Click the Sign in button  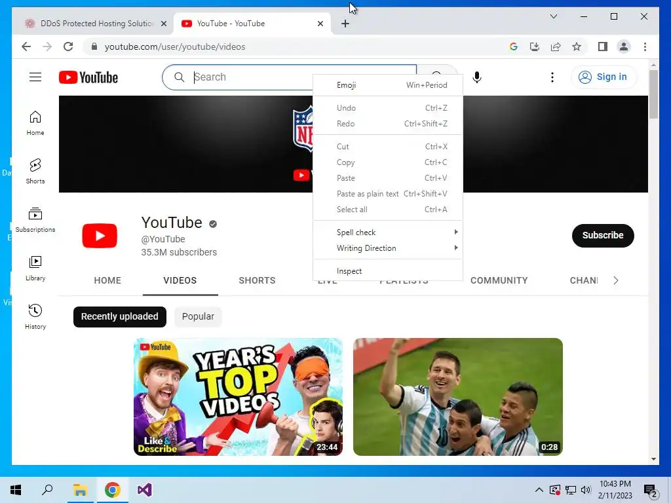point(604,77)
